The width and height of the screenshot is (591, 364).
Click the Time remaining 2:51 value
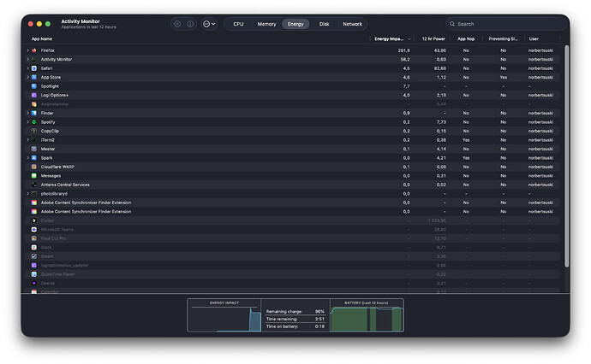[x=319, y=319]
